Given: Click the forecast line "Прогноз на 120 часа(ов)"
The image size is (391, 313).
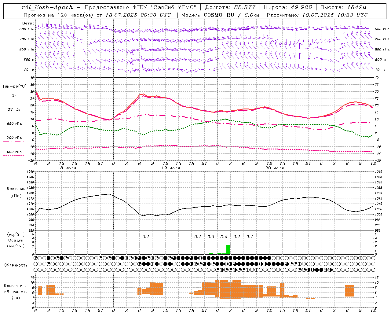Looking at the screenshot, I should click(59, 15).
